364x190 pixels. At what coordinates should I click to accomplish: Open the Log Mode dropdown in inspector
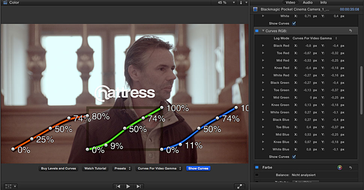tap(314, 38)
